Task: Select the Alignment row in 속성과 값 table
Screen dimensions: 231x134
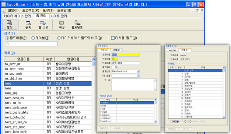Action: [127, 118]
